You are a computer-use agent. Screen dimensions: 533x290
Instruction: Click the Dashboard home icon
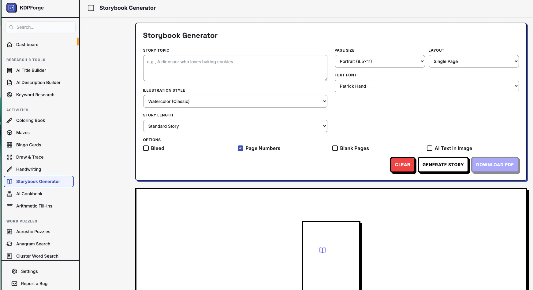point(10,45)
